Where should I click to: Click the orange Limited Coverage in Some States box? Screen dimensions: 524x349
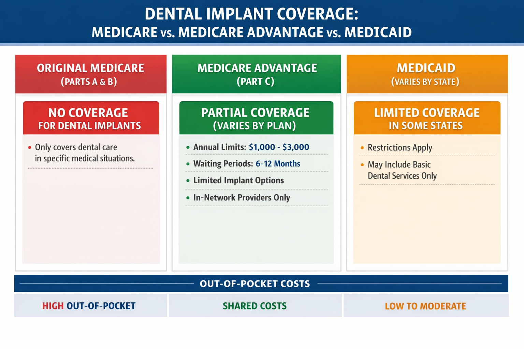426,118
